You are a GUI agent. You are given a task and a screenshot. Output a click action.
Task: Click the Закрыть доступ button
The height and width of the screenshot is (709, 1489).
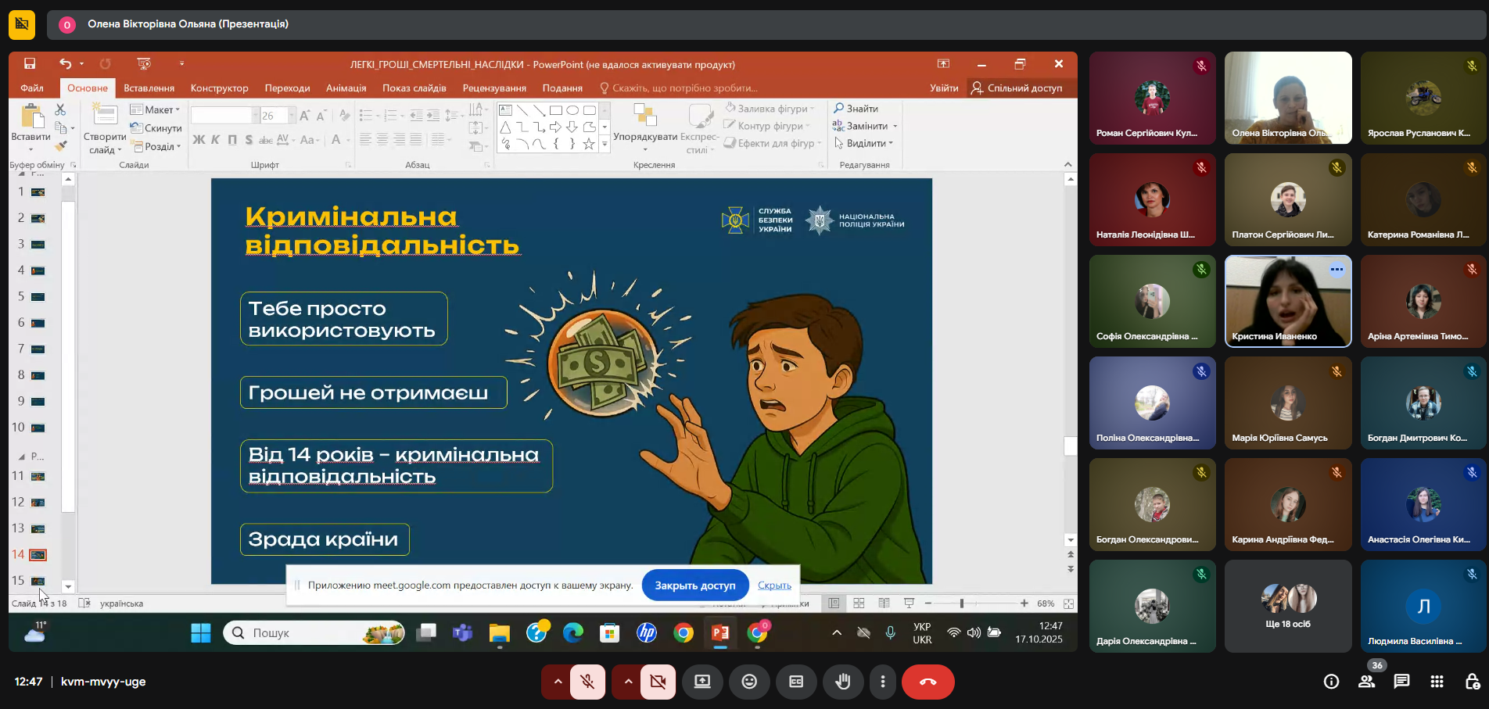coord(694,585)
